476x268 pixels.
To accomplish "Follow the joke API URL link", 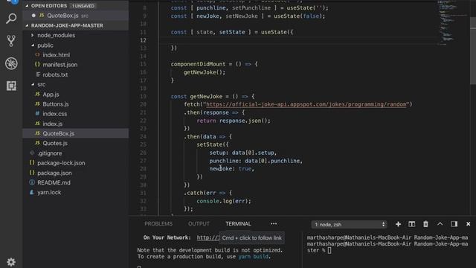I will click(x=306, y=104).
